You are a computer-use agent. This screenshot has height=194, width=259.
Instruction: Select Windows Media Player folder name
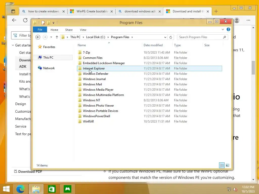(x=98, y=90)
